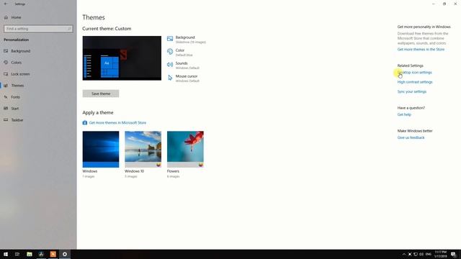461x259 pixels.
Task: Open High contrast settings link
Action: (x=415, y=82)
